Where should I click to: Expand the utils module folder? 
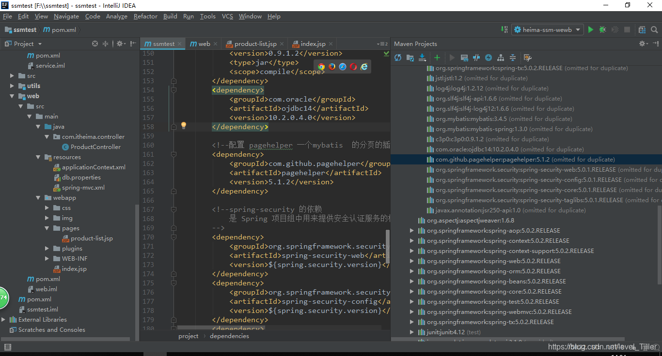coord(12,86)
